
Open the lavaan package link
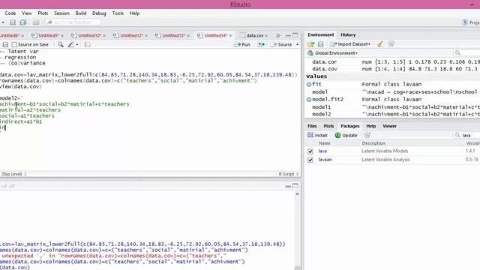325,160
